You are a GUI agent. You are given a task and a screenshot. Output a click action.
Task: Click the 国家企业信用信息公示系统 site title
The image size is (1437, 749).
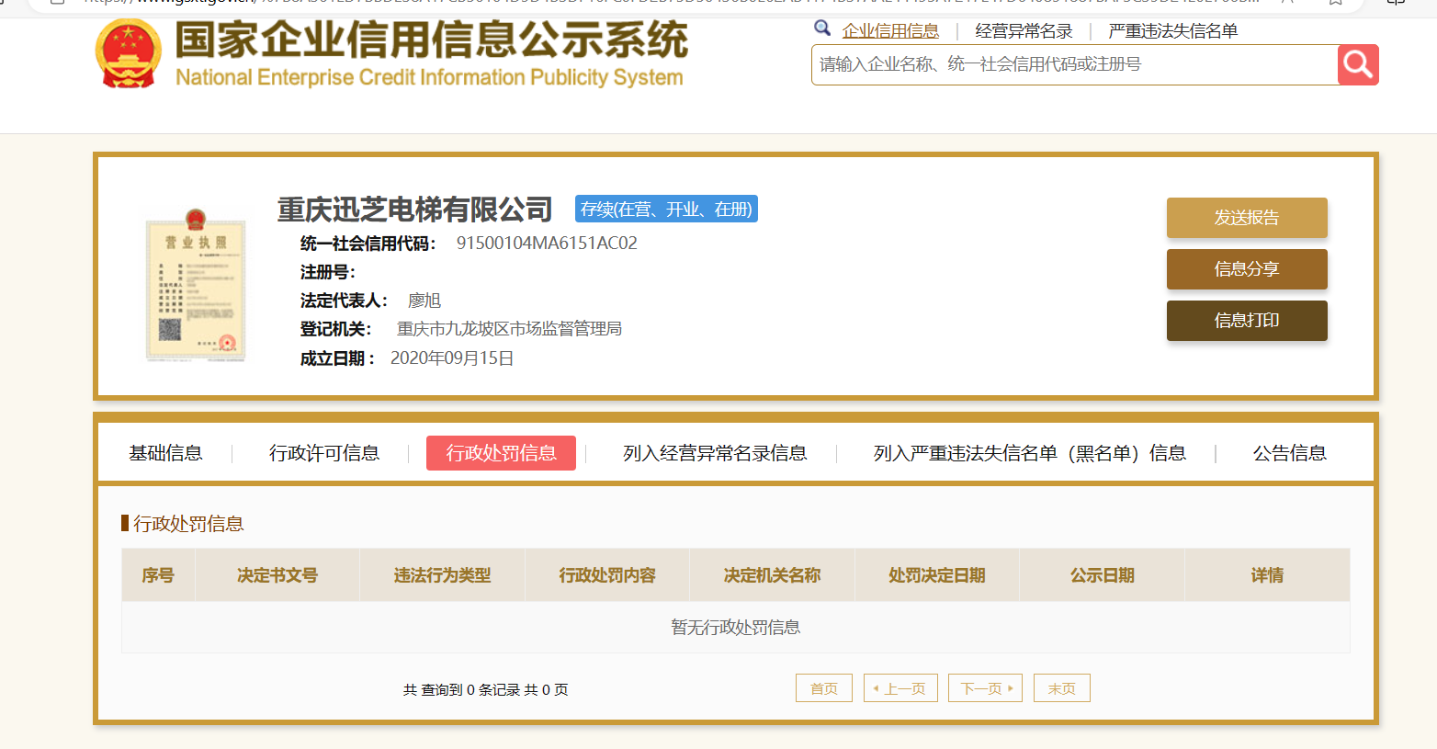(431, 40)
